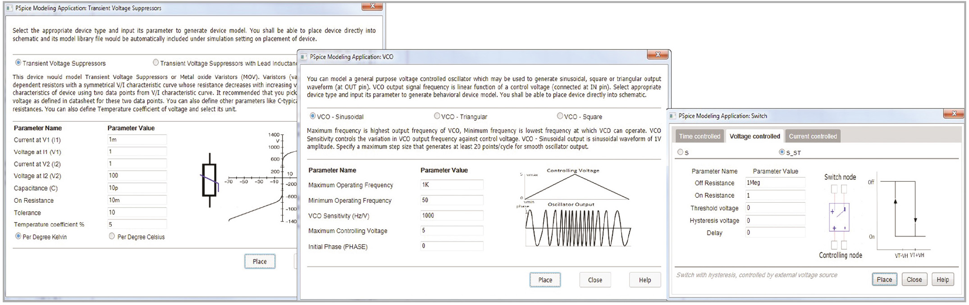Edit the Current at V1 (I1) field
This screenshot has width=969, height=305.
(x=137, y=140)
